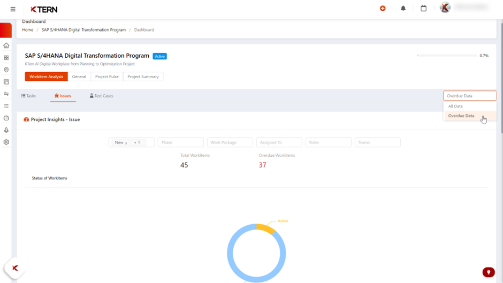Click the overdue workitems count 37
Viewport: 503px width, 283px height.
coord(262,165)
